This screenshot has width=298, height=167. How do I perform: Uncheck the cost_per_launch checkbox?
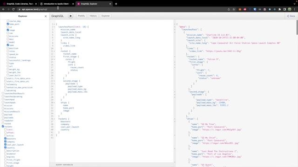click(x=5, y=144)
